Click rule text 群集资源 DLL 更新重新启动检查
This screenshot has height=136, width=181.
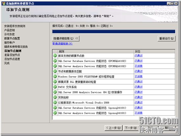77,82
